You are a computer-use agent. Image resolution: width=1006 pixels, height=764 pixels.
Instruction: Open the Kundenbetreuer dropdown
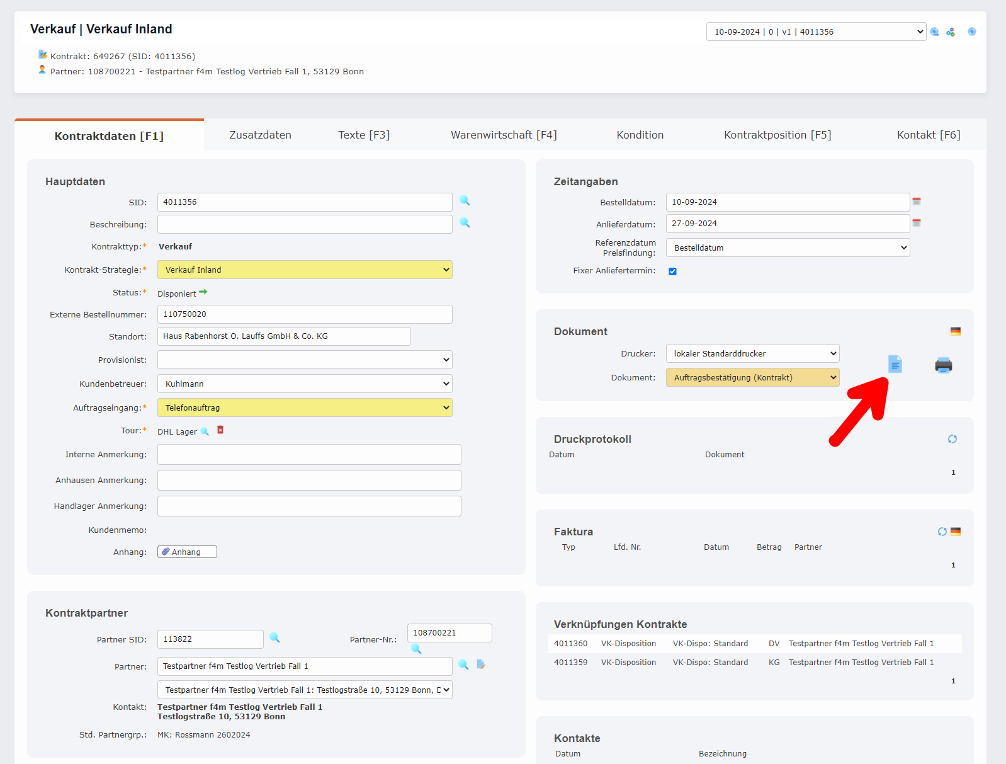(305, 384)
